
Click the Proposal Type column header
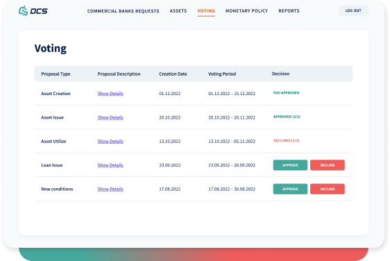point(56,74)
